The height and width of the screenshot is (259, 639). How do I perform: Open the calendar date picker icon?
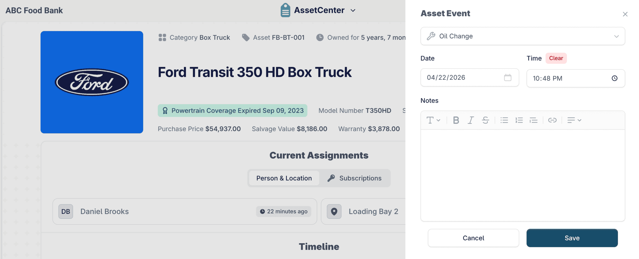pyautogui.click(x=508, y=78)
